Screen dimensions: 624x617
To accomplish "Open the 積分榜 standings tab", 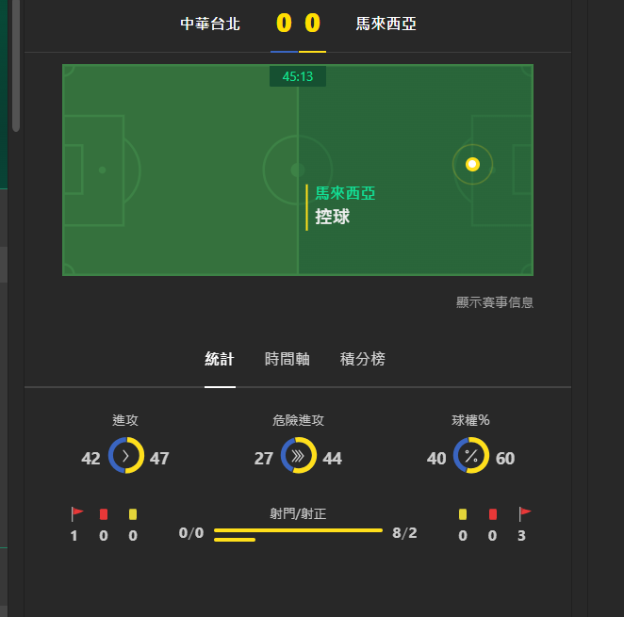I will click(x=362, y=359).
